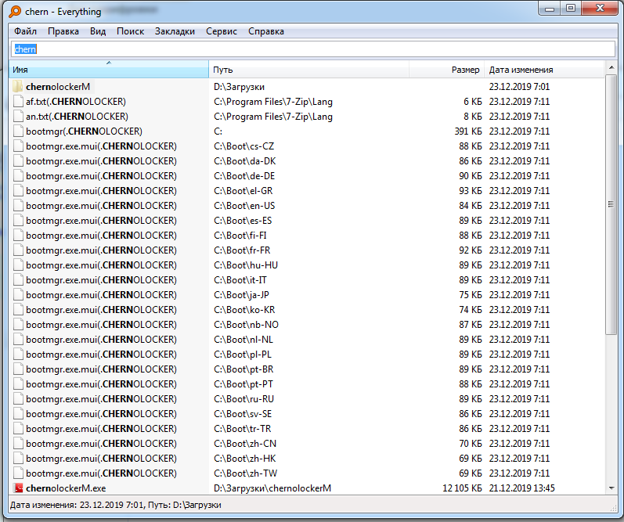This screenshot has width=624, height=522.
Task: Select the af.txt(.CHERNOLOCKER) file name
Action: coord(76,102)
